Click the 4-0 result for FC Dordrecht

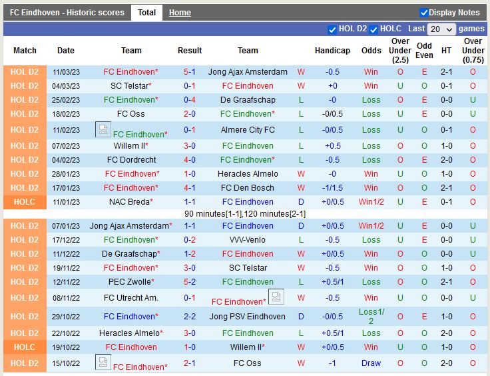click(190, 160)
